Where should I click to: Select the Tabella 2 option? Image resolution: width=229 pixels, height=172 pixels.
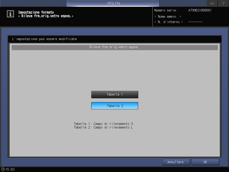coord(115,106)
